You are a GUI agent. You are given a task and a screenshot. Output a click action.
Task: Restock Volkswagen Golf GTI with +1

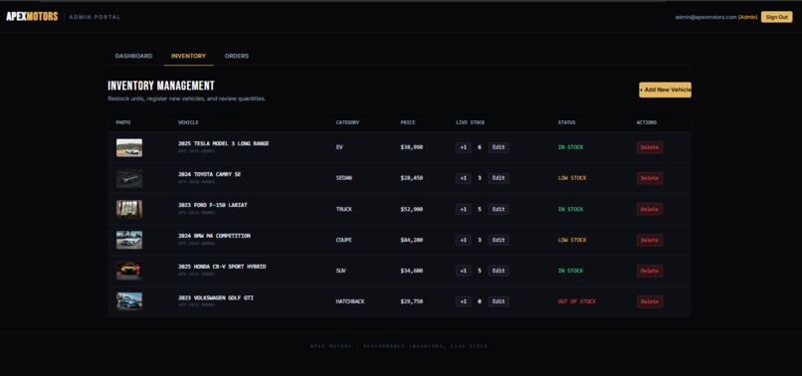click(463, 301)
